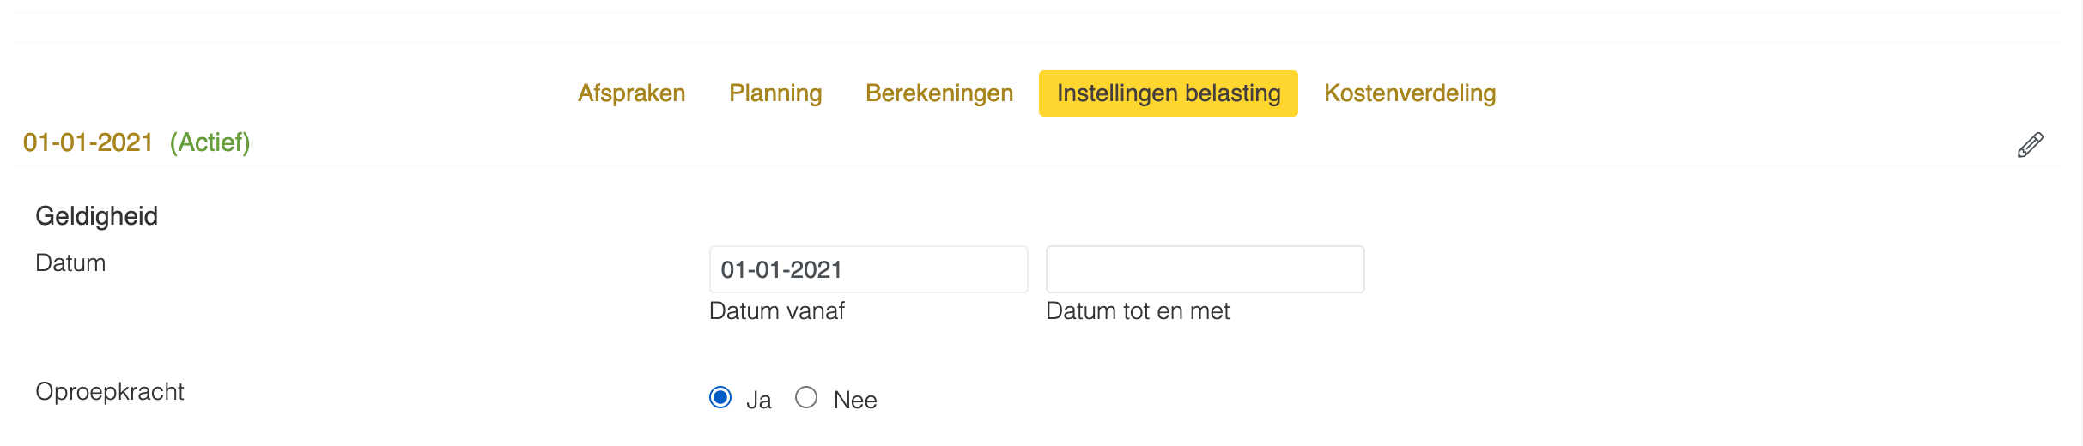
Task: Click the Datum vanaf caption
Action: [x=777, y=311]
